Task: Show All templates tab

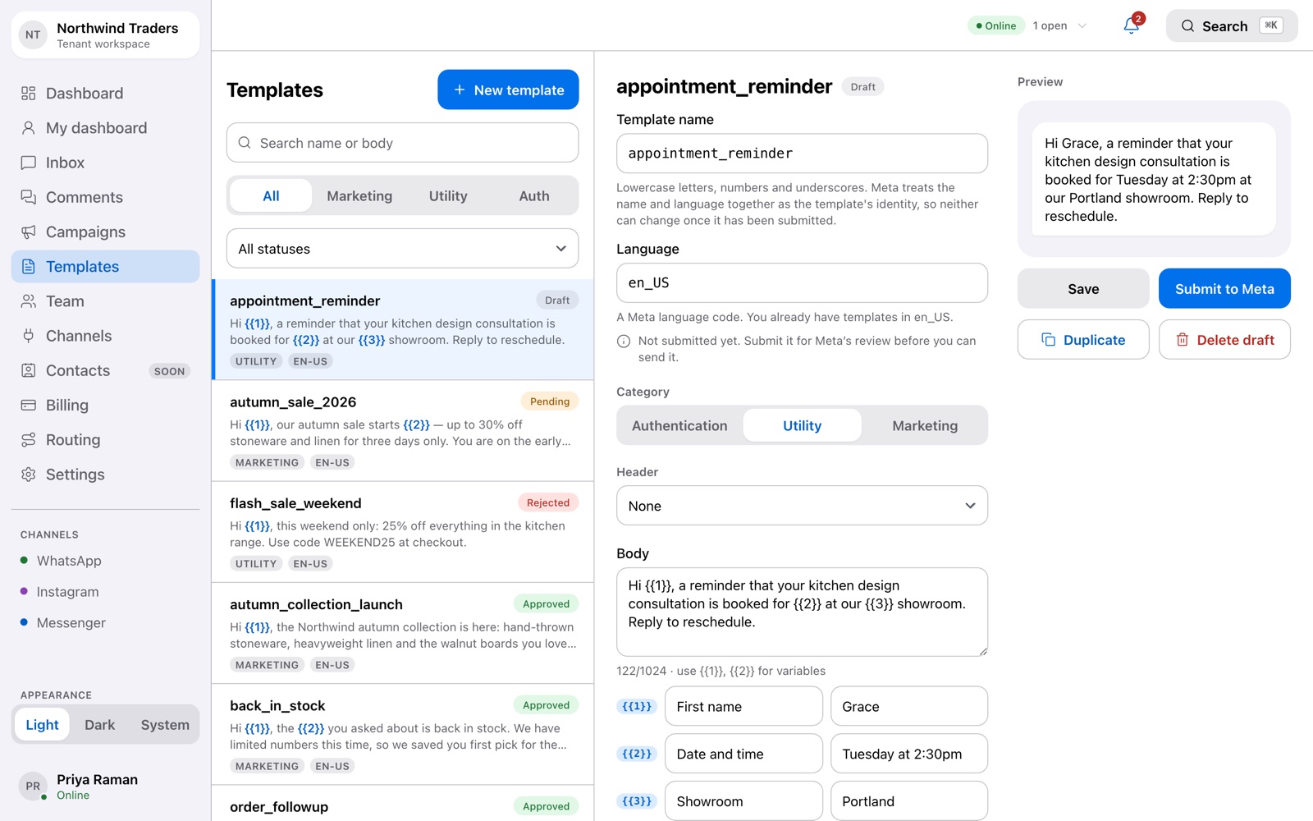Action: pos(271,196)
